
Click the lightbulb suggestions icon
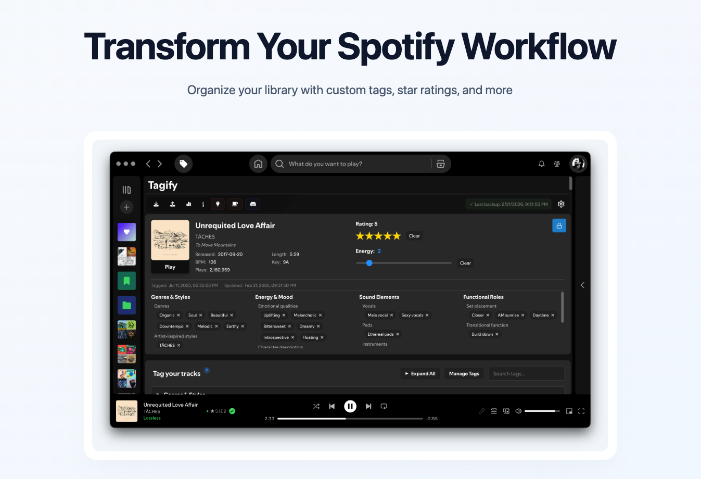[218, 204]
